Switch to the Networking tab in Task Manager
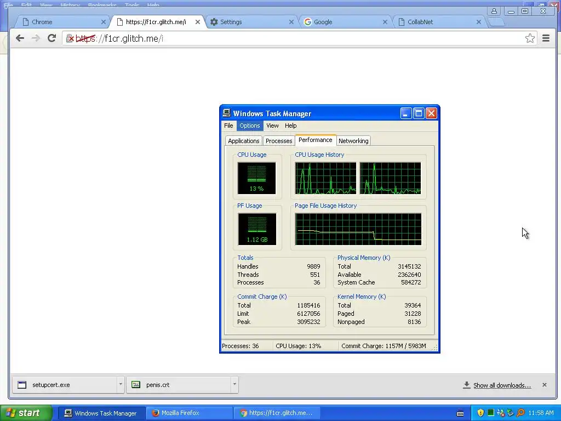Image resolution: width=561 pixels, height=421 pixels. 353,141
